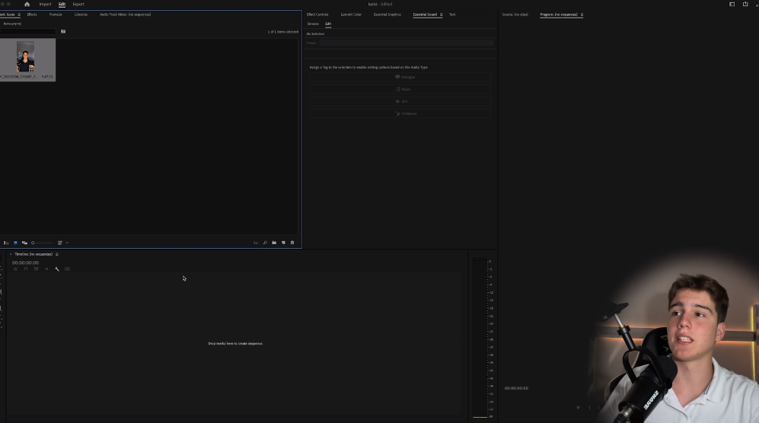Click the audio meter panel
Viewport: 759px width, 423px height.
[x=482, y=338]
